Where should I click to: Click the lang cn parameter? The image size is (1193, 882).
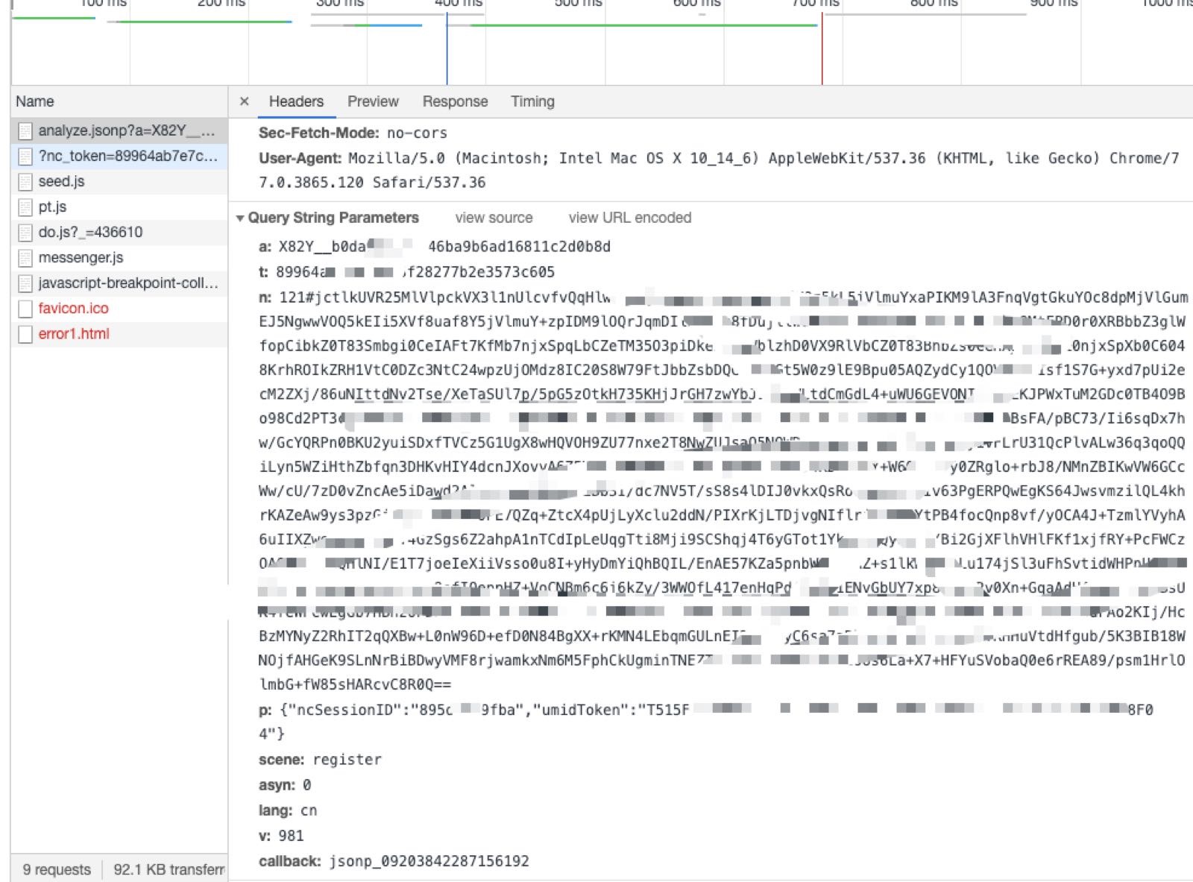(288, 810)
